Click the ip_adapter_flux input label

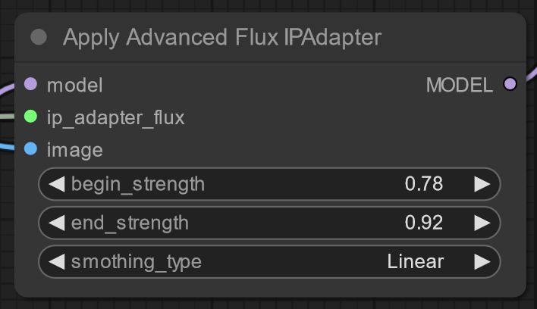115,117
